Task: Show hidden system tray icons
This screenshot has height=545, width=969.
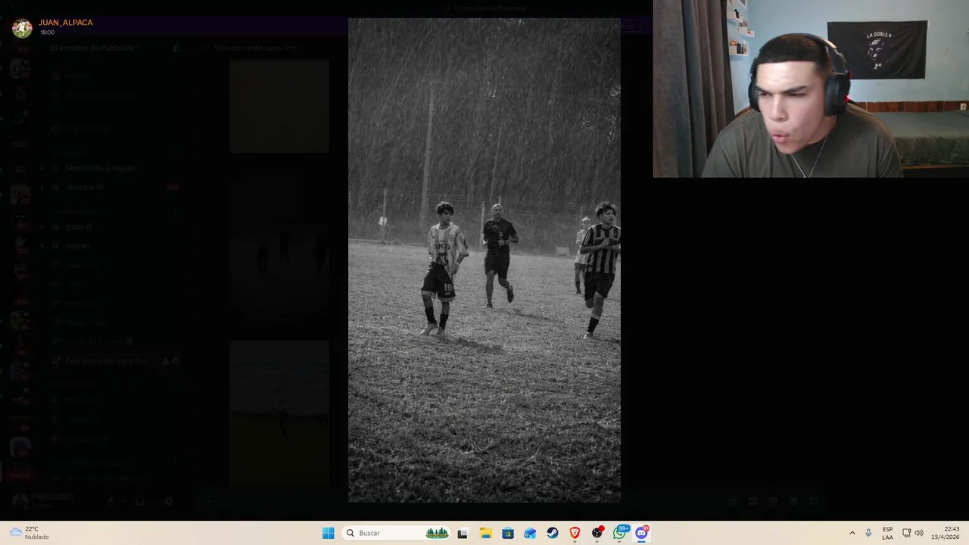Action: pos(852,533)
